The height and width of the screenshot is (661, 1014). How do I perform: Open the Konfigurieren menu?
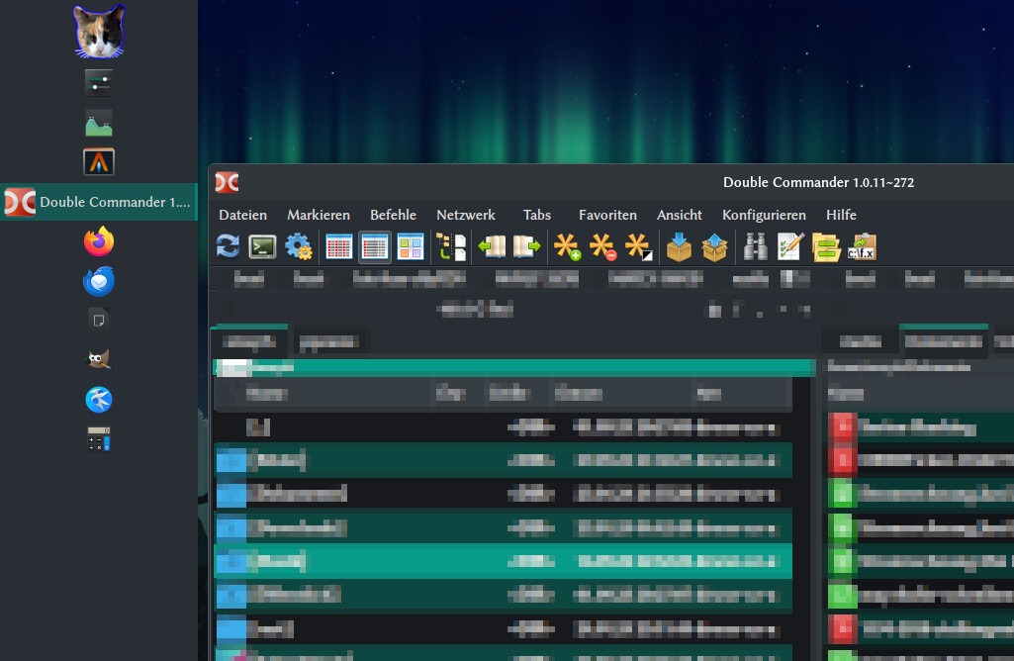click(x=764, y=215)
